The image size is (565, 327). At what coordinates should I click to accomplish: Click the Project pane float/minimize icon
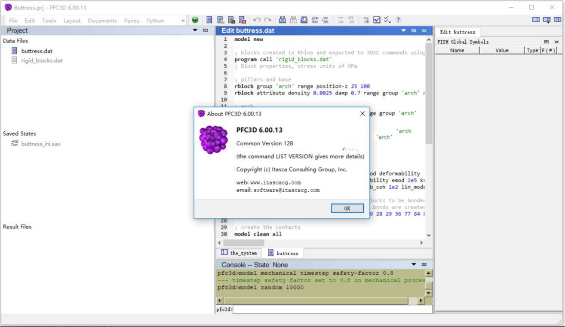click(x=205, y=30)
